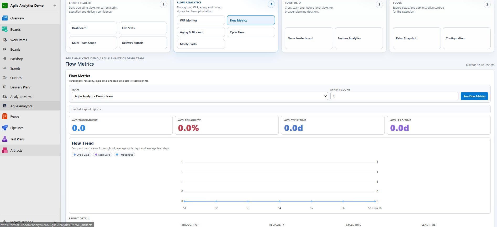Click the pink Artifacts icon
This screenshot has height=227, width=497.
click(x=5, y=150)
